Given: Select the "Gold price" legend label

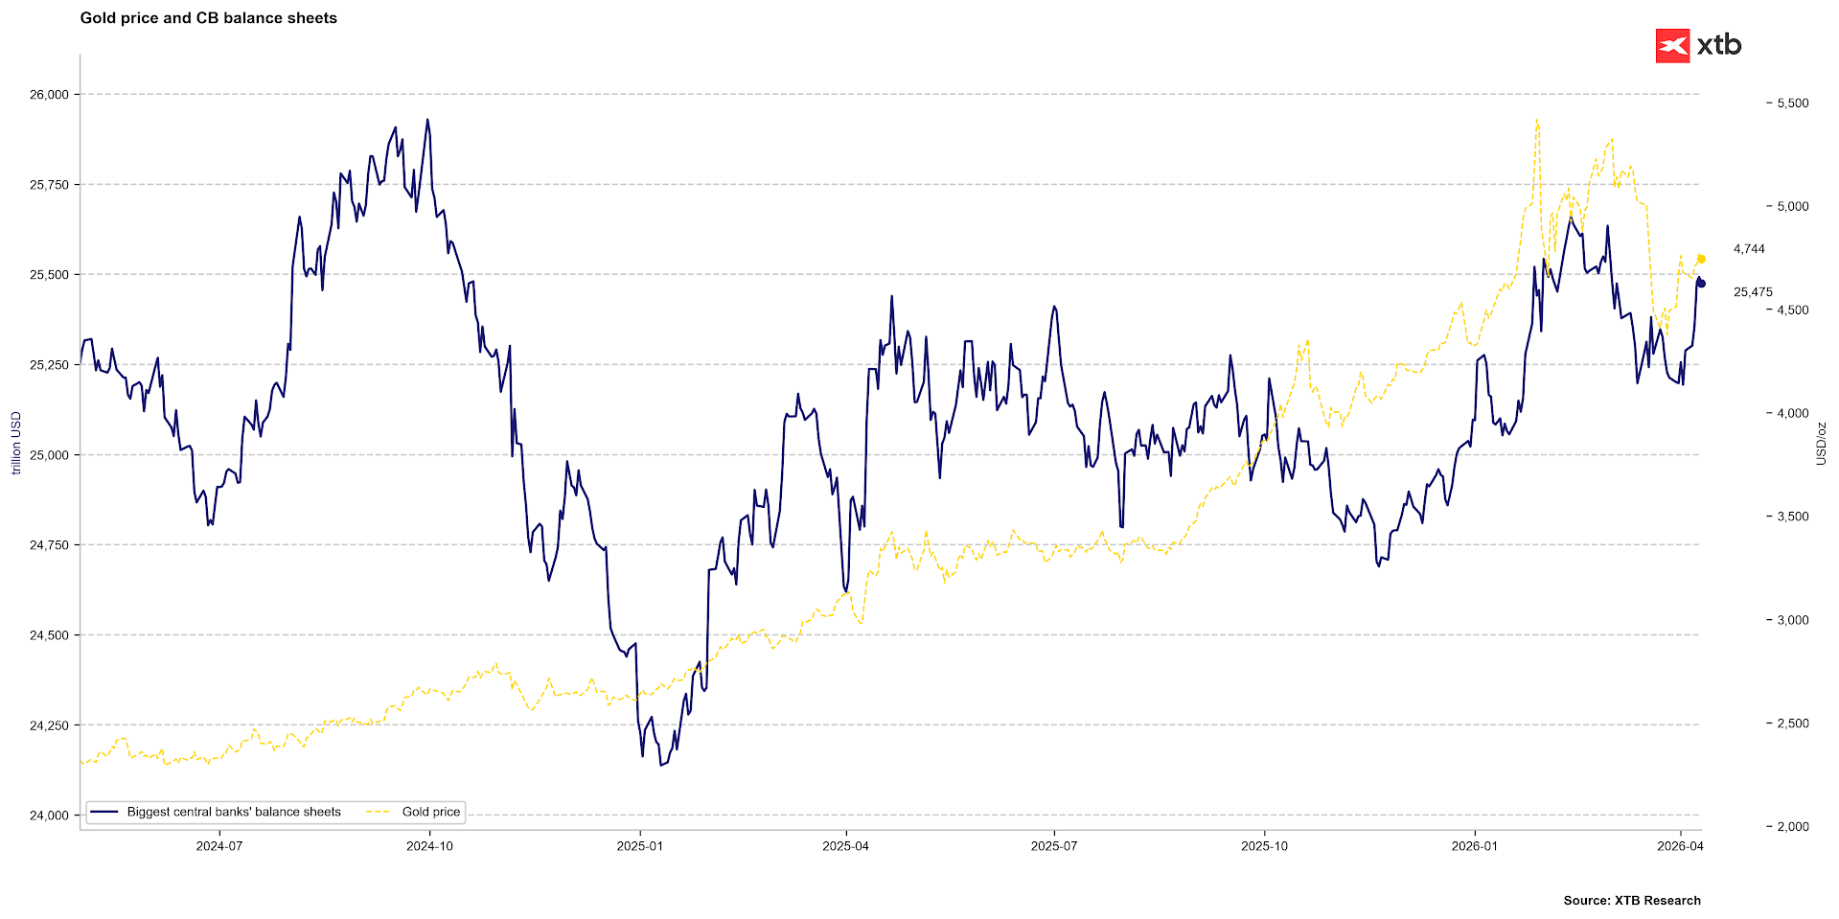Looking at the screenshot, I should [x=431, y=812].
